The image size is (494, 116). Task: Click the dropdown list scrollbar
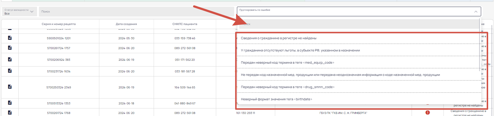pyautogui.click(x=480, y=45)
